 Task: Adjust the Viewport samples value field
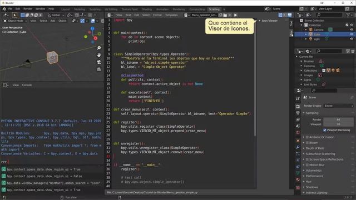pyautogui.click(x=338, y=124)
